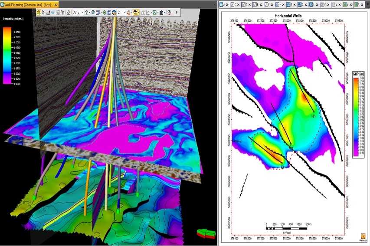The height and width of the screenshot is (246, 370).
Task: Close the Well Planning tab
Action: (x=56, y=5)
